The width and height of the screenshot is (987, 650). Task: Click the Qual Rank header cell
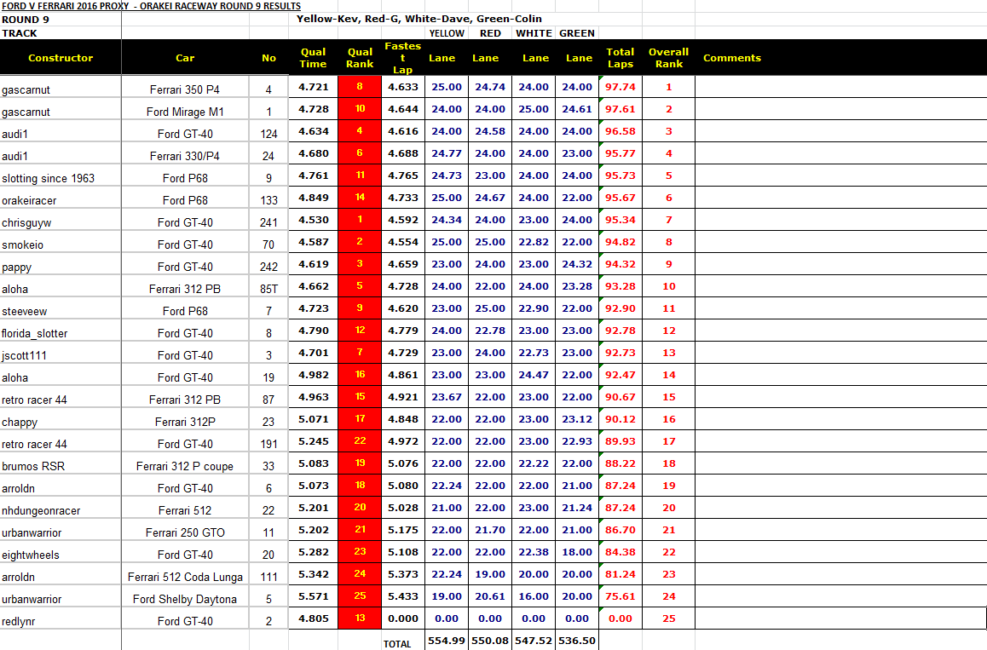(360, 58)
